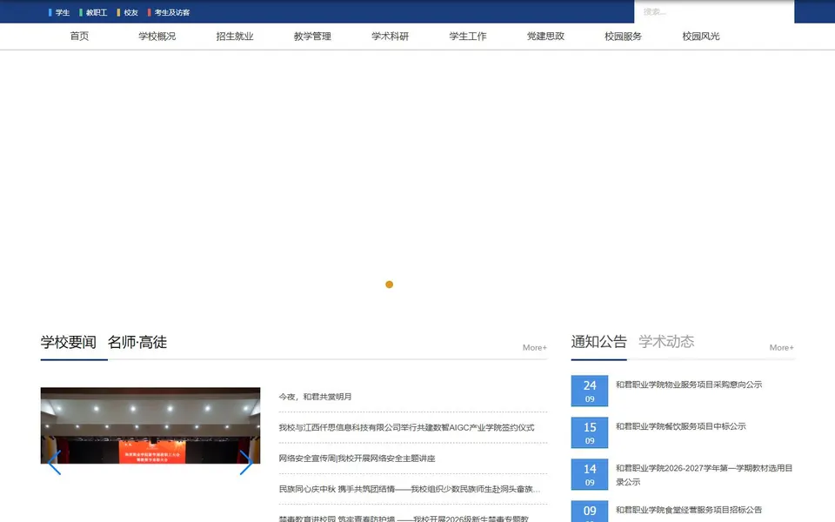Open the 学生工作 menu
The height and width of the screenshot is (522, 835).
[468, 37]
